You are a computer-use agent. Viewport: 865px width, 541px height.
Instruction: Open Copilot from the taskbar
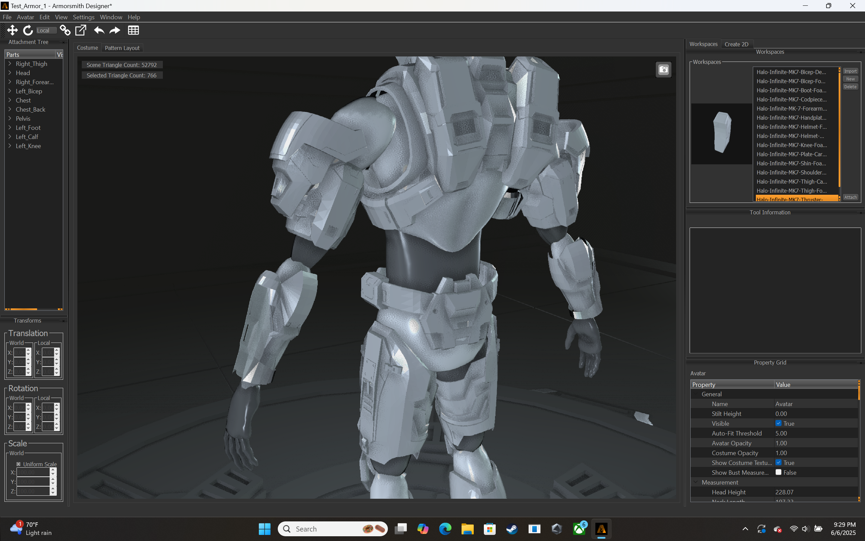(x=423, y=529)
